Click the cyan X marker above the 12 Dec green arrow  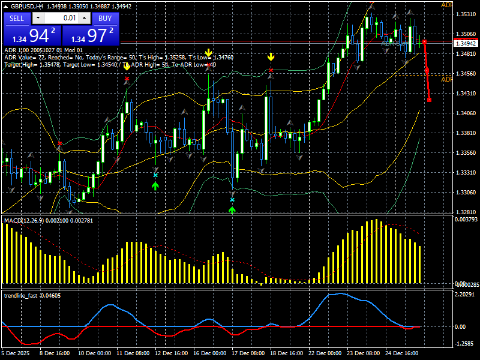(x=155, y=175)
